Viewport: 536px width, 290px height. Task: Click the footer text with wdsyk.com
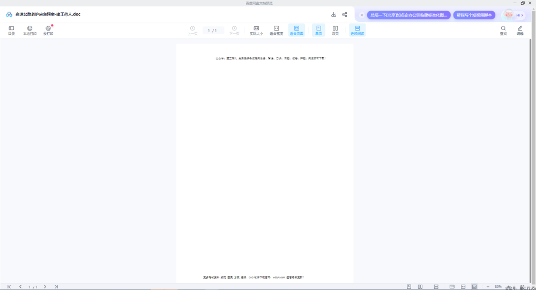(x=254, y=277)
